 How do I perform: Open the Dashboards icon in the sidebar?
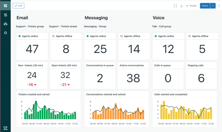(5, 5)
